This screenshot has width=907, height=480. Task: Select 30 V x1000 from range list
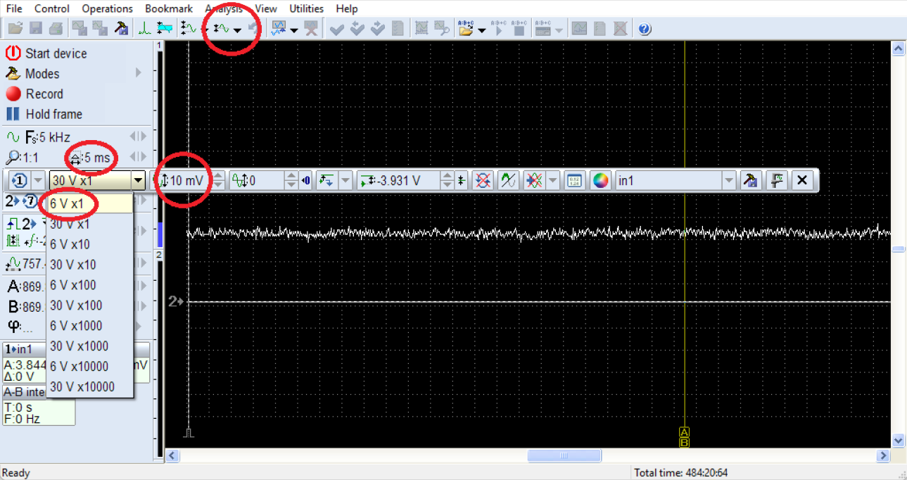[x=89, y=346]
